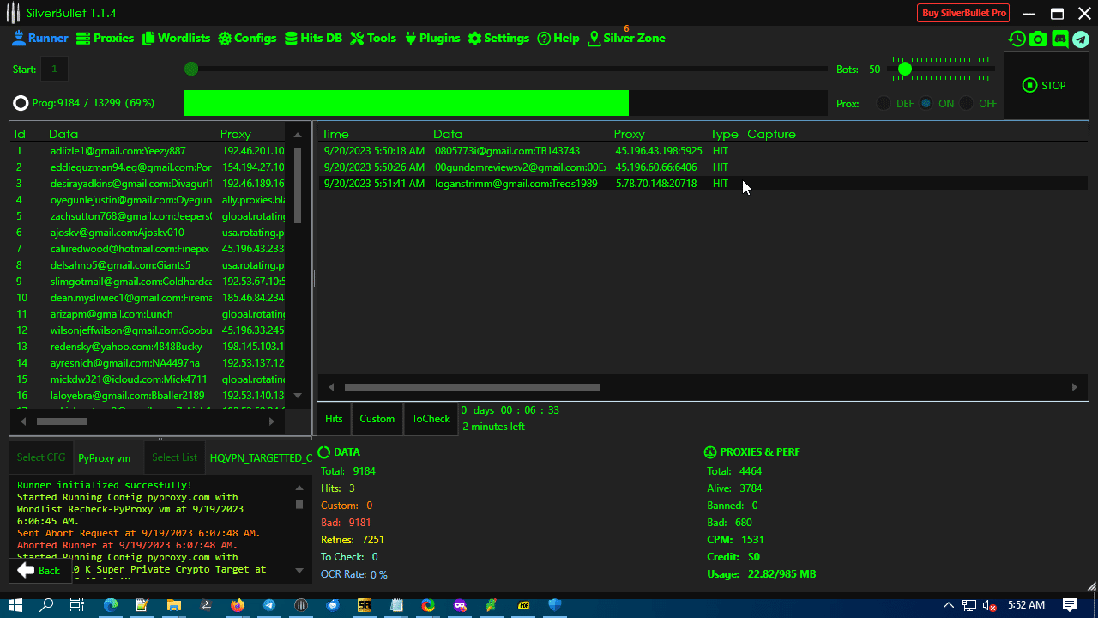Open the Silver Zone section
This screenshot has height=618, width=1098.
[626, 39]
